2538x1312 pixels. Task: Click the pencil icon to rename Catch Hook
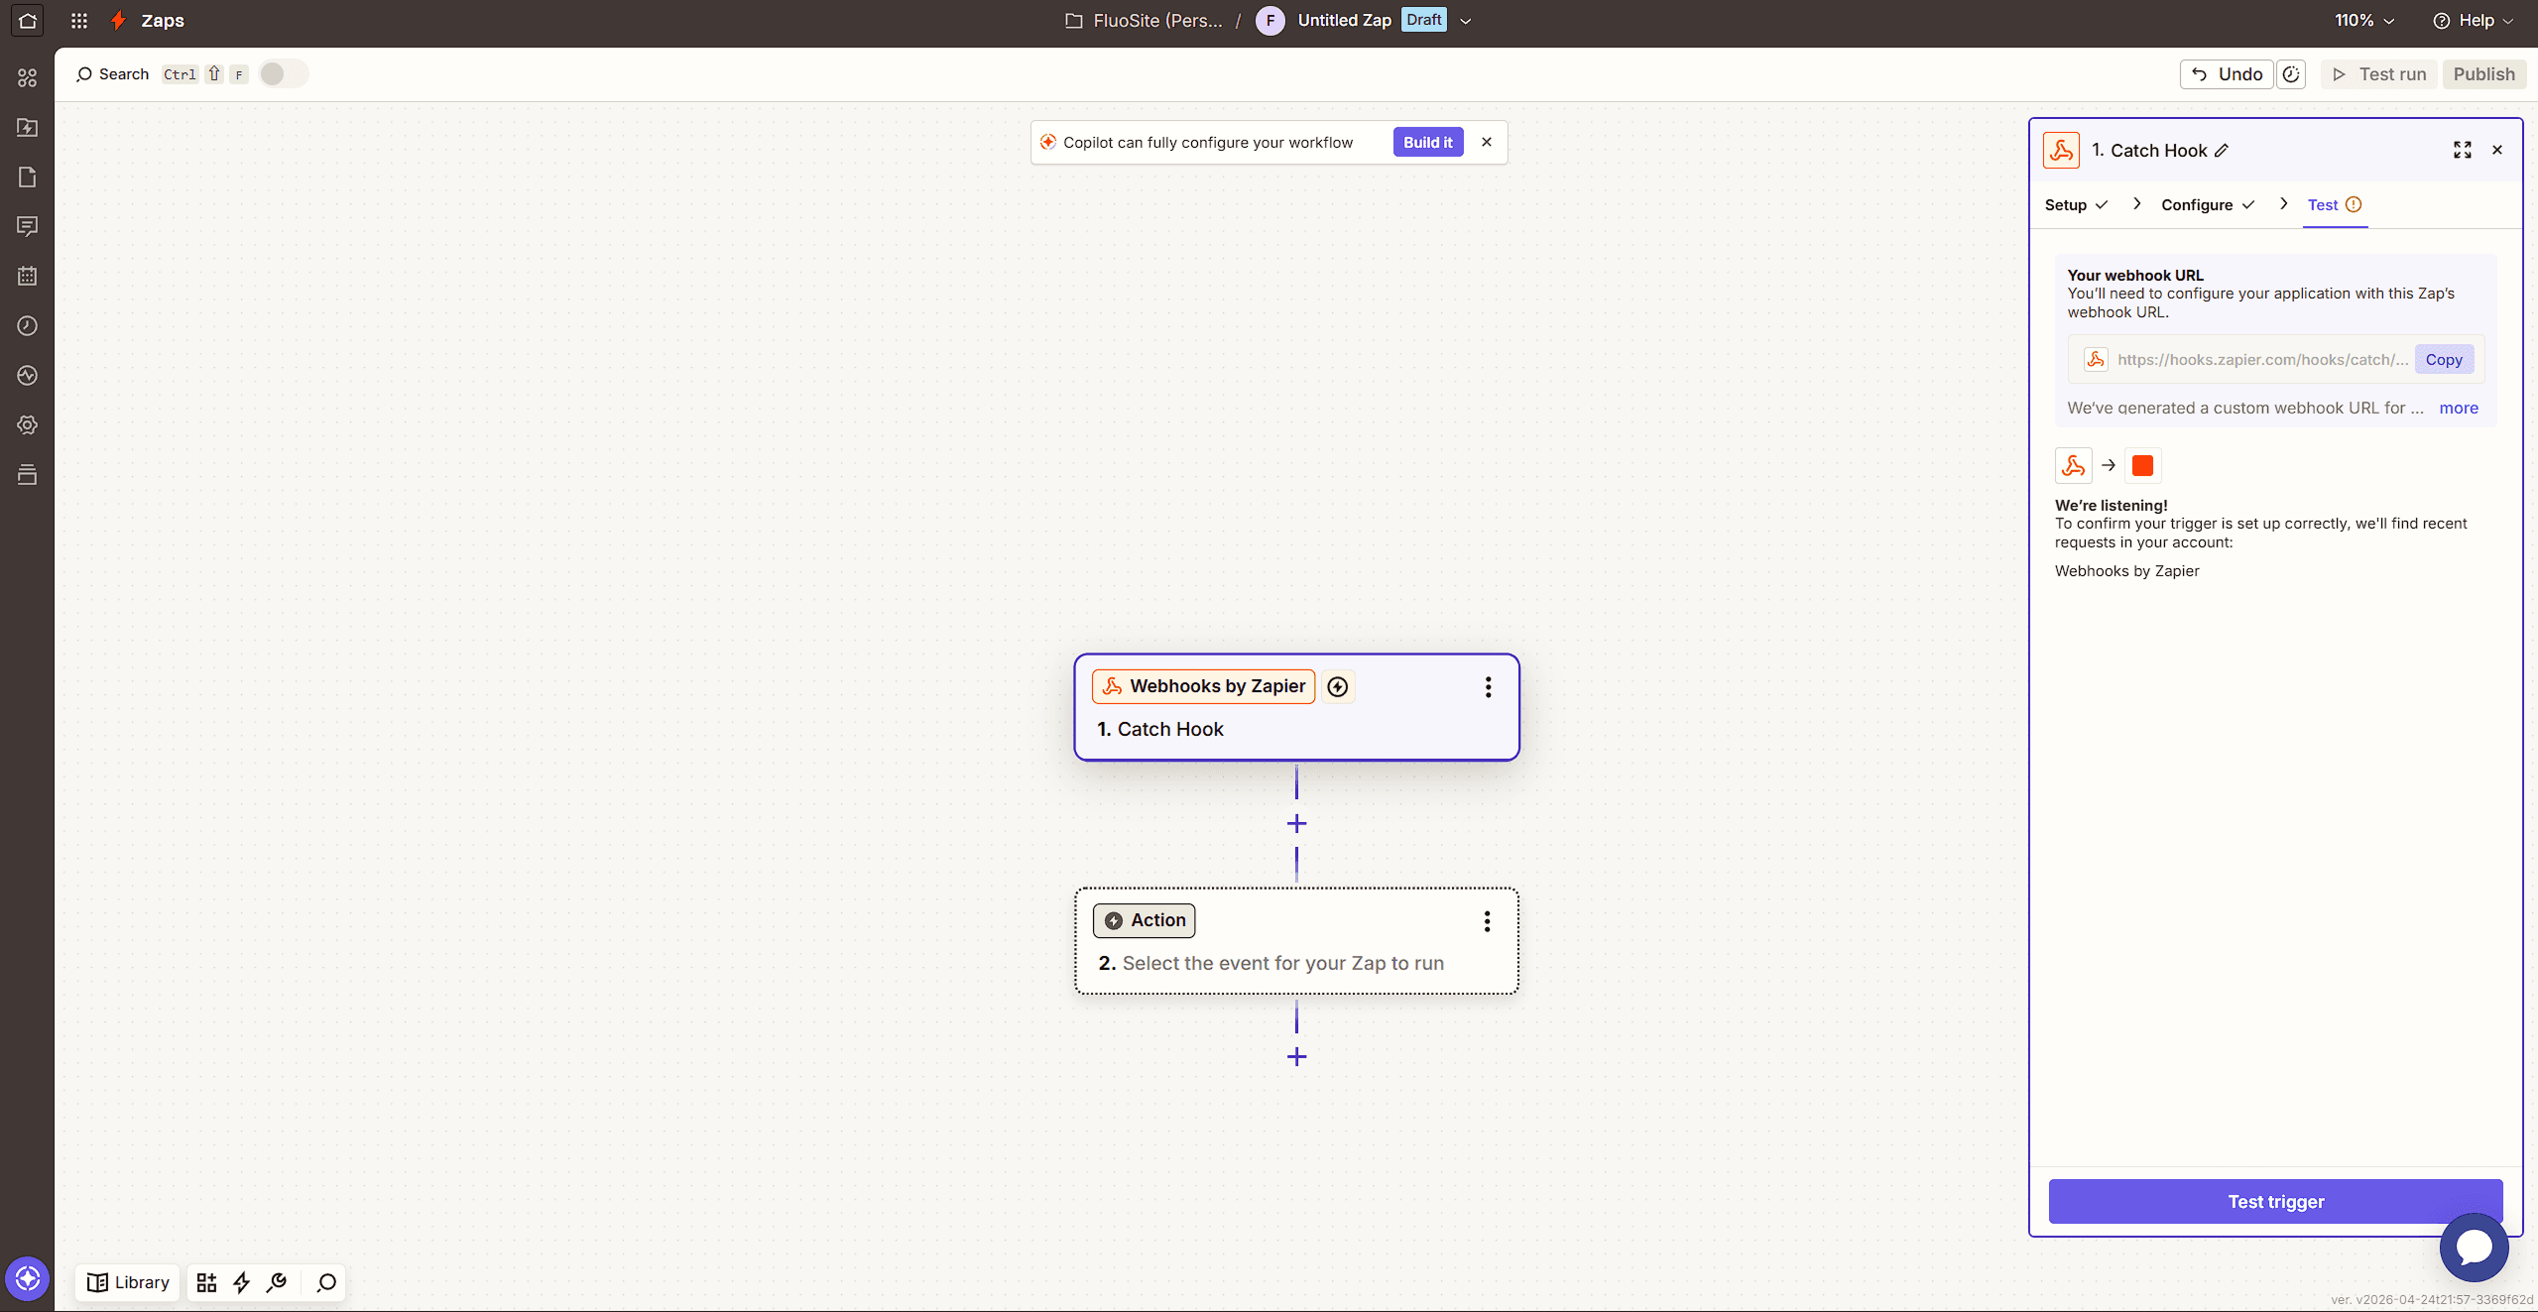2222,151
